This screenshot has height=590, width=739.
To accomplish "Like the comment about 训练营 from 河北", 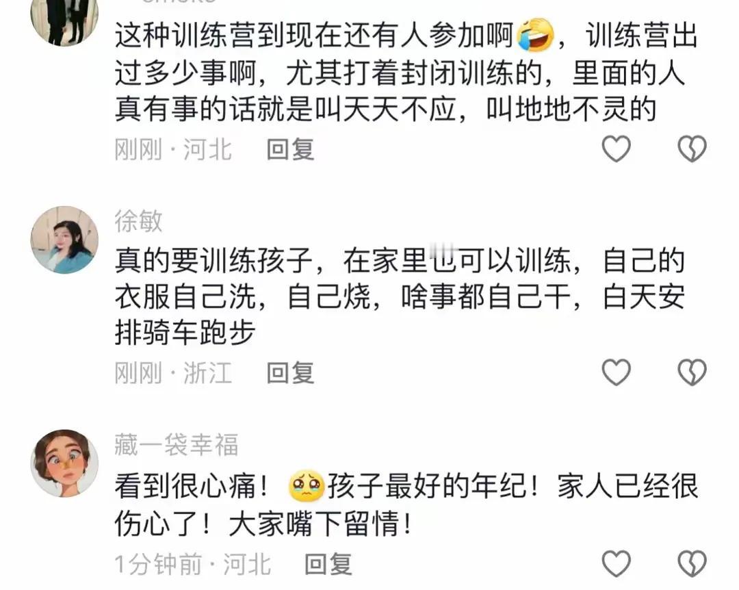I will click(x=617, y=149).
